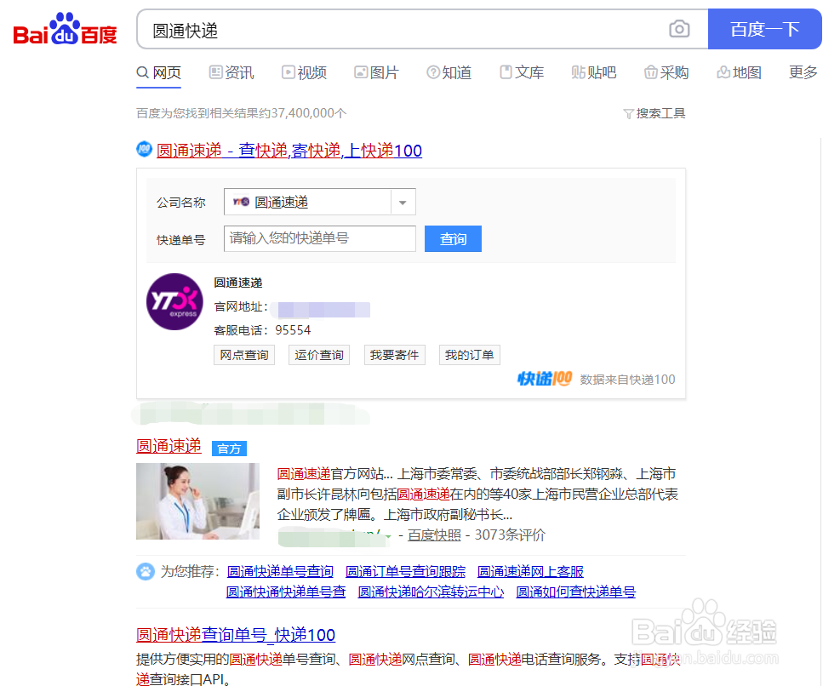Open the 百度快照 link
Viewport: 823px width, 686px height.
pos(434,535)
